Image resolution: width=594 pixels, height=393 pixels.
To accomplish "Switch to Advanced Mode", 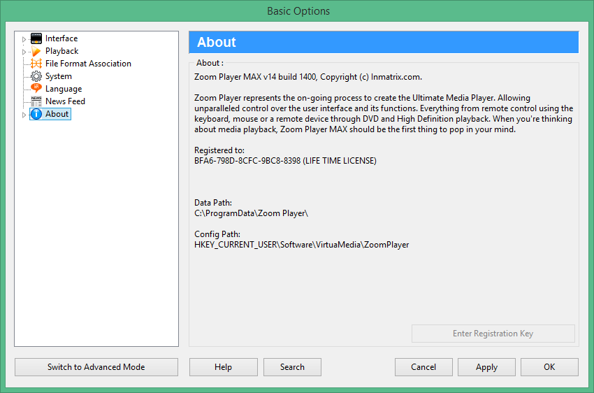I will [96, 367].
